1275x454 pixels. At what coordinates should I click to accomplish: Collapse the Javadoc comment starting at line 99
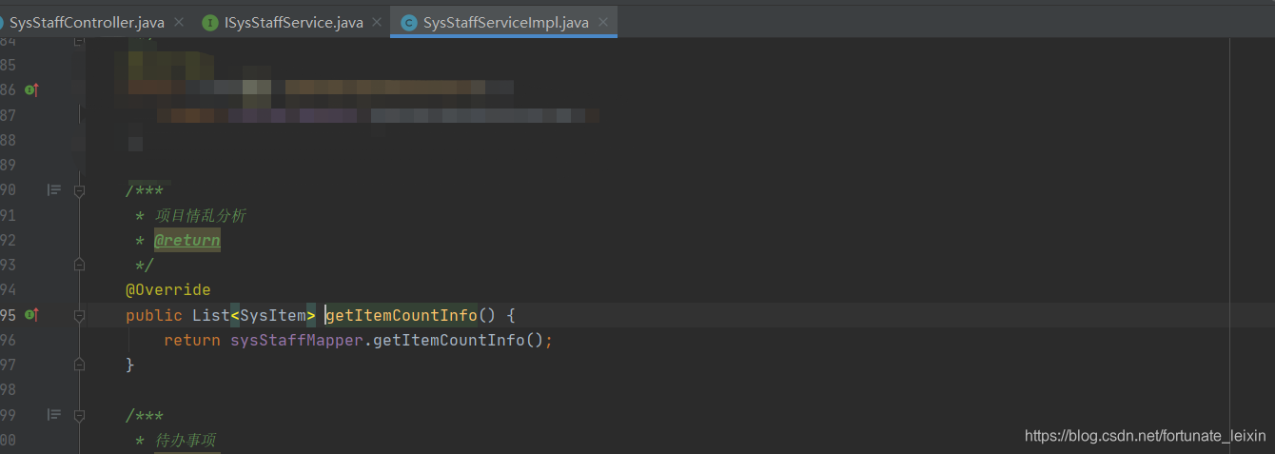click(x=80, y=415)
